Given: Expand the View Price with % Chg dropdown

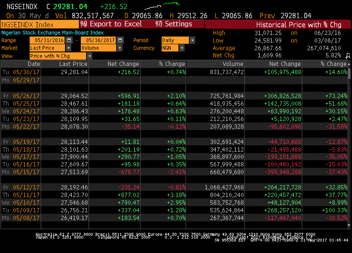Looking at the screenshot, I should click(x=89, y=56).
